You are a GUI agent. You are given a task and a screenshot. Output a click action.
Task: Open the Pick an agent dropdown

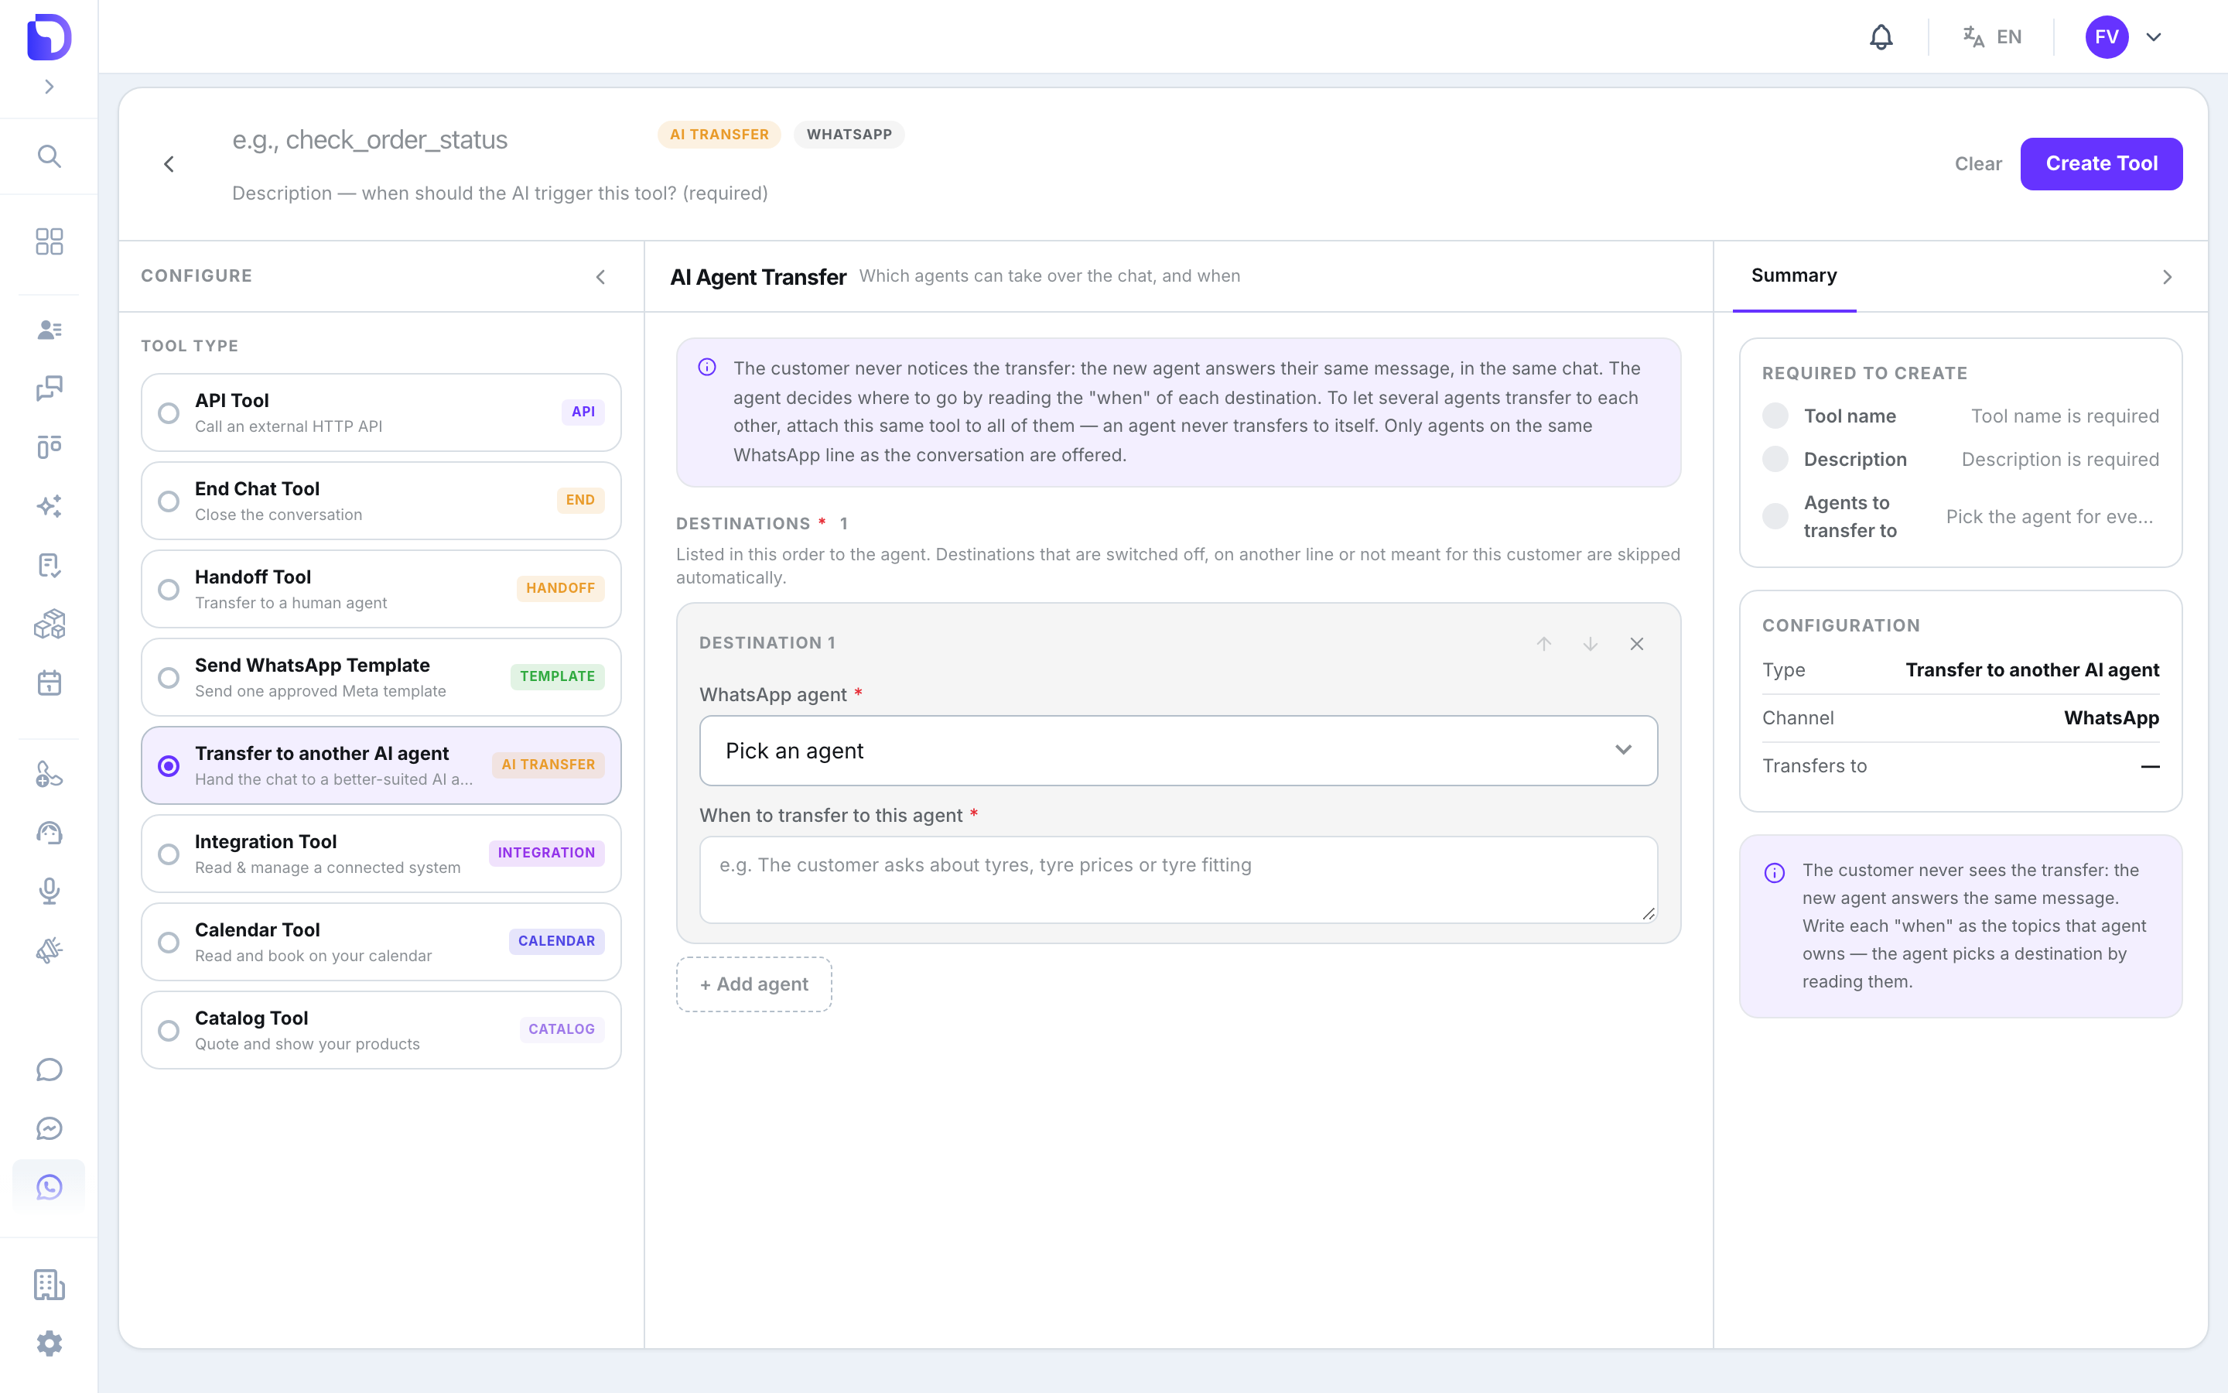point(1178,751)
